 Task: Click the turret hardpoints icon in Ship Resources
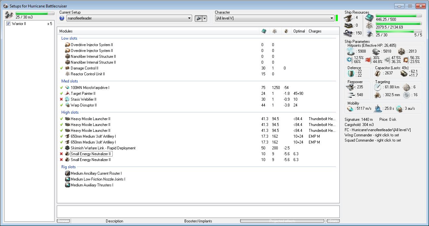tap(349, 18)
